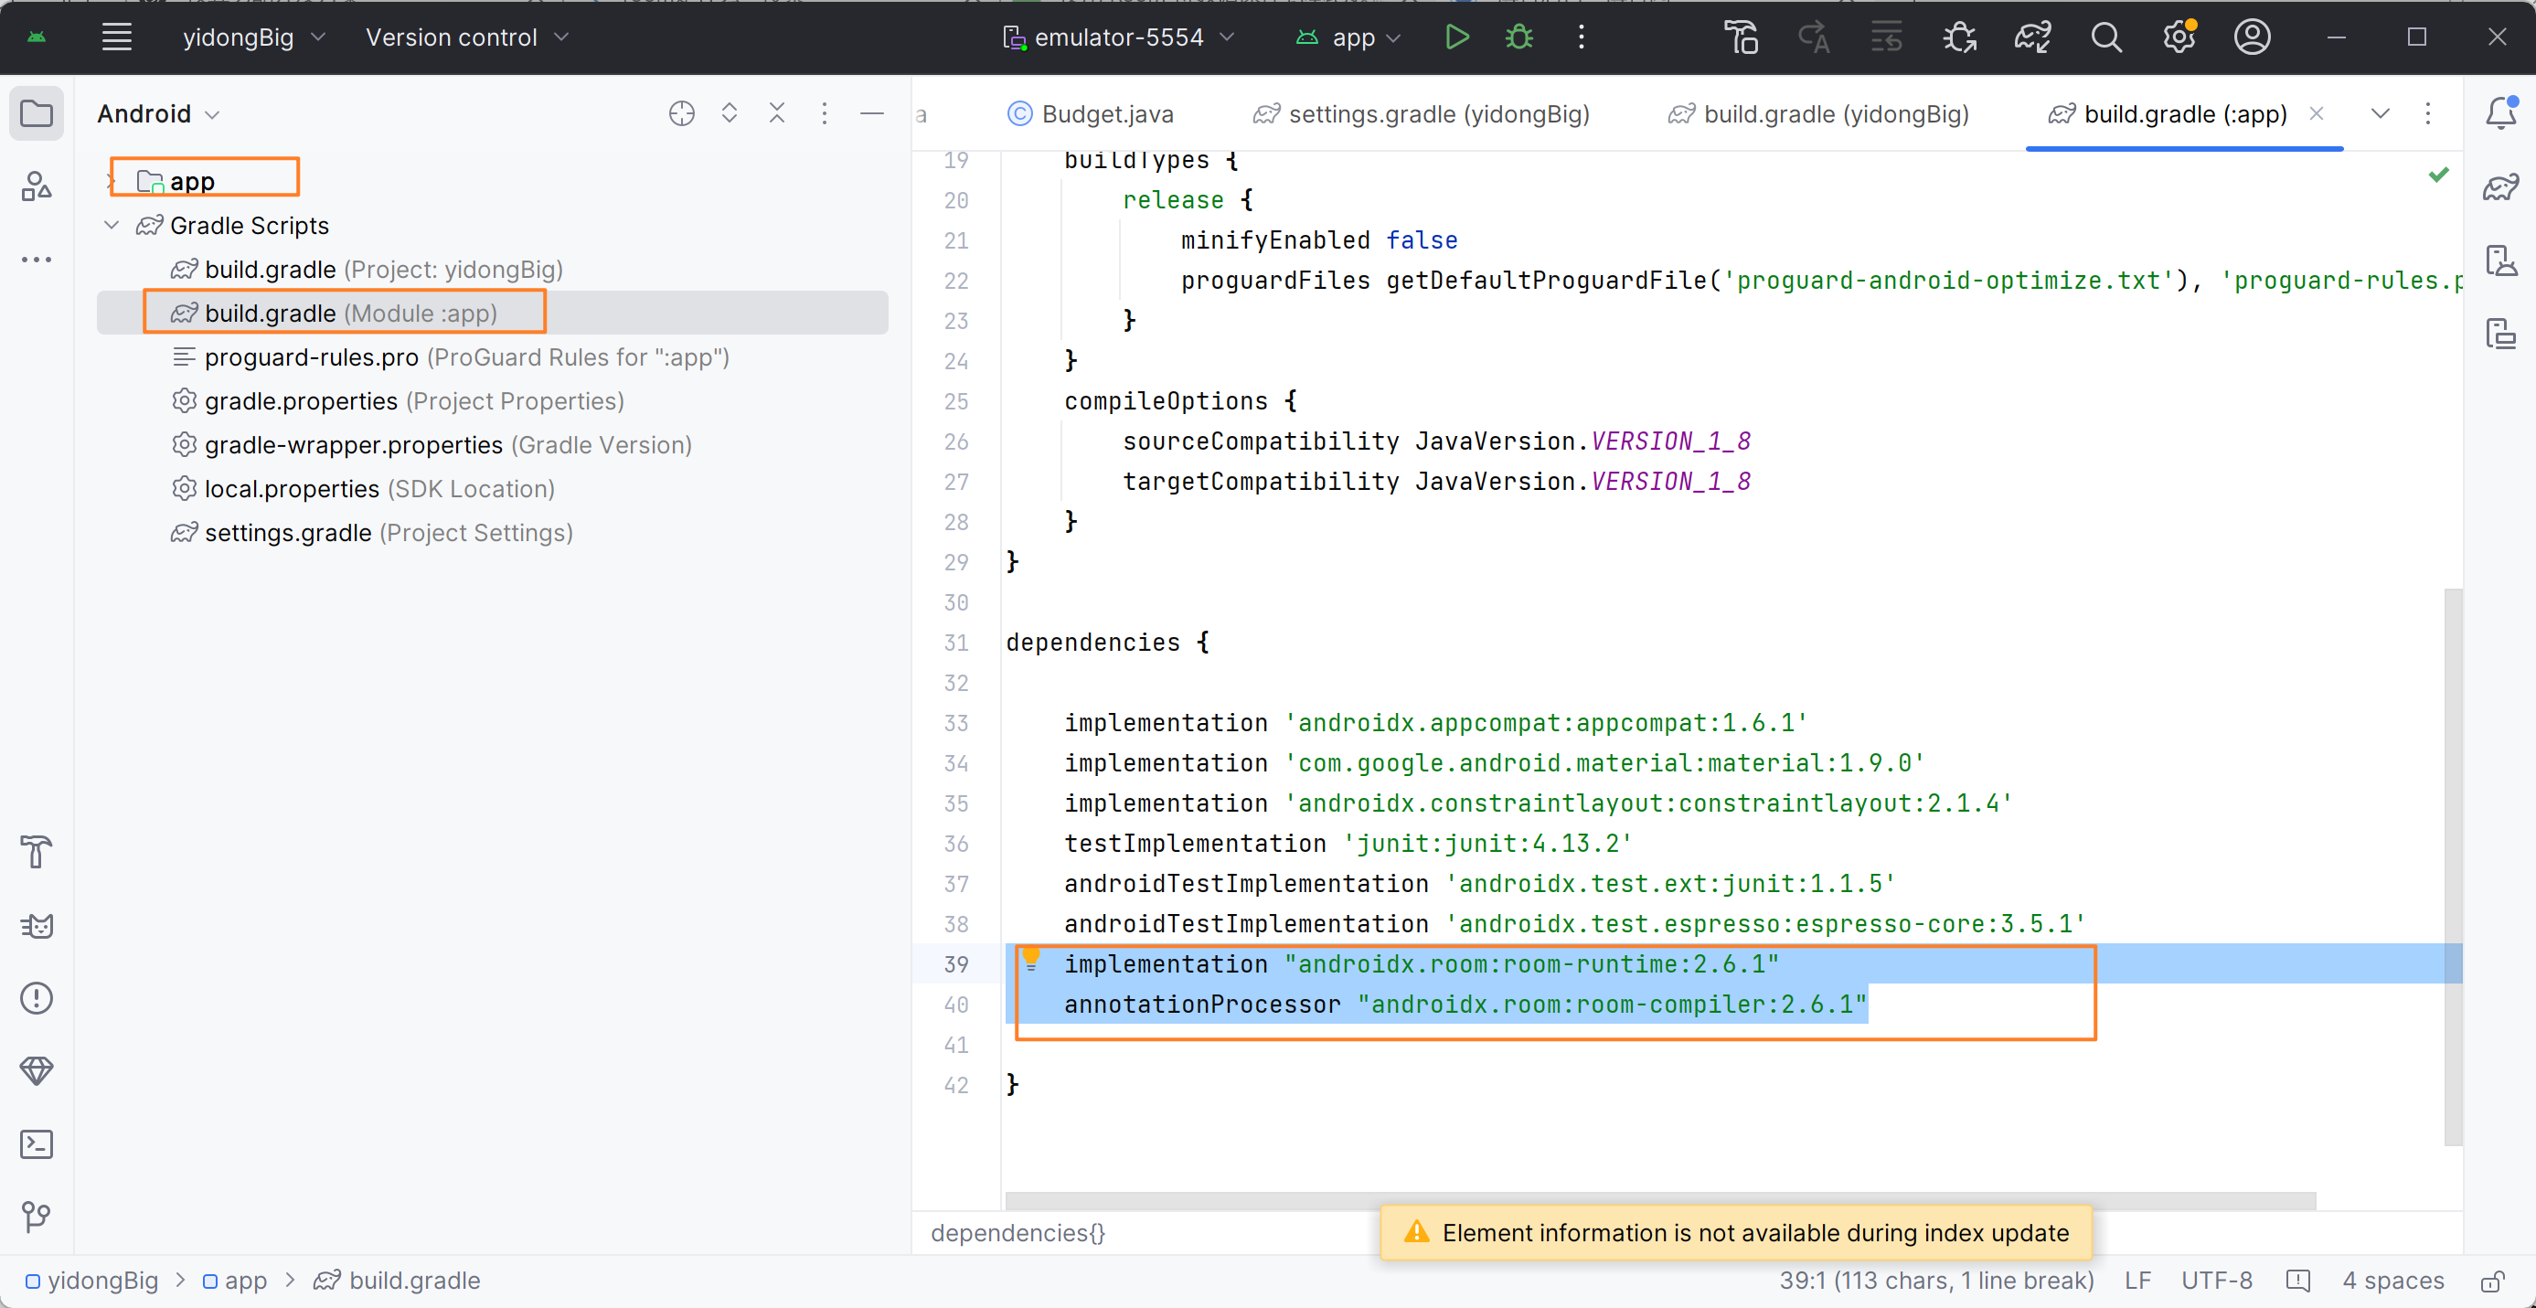
Task: Open the emulator-5554 device selector
Action: point(1117,37)
